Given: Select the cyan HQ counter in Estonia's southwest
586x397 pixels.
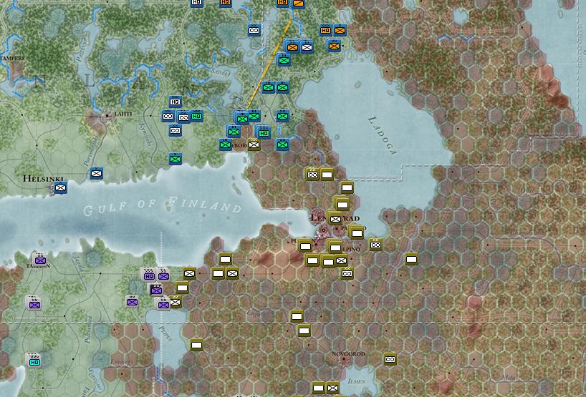Looking at the screenshot, I should point(34,361).
